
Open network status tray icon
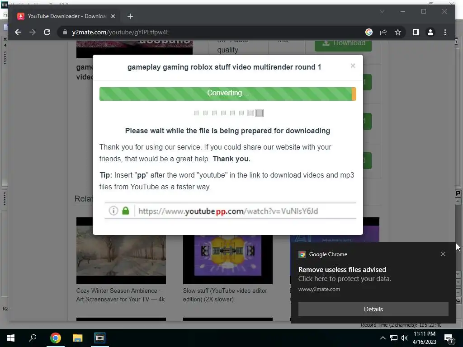click(394, 338)
